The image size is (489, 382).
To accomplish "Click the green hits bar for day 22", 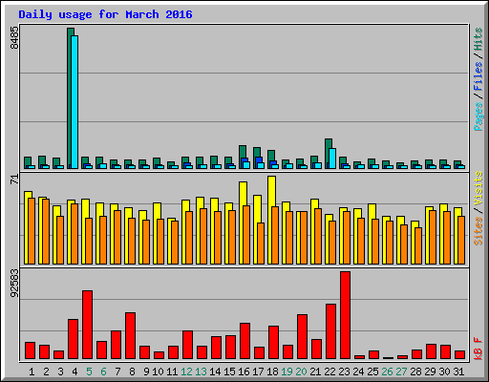I will pyautogui.click(x=328, y=153).
